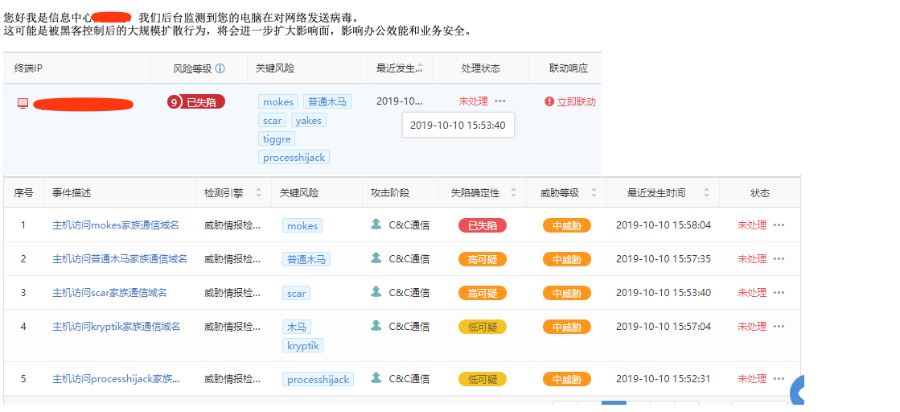Image resolution: width=900 pixels, height=412 pixels.
Task: Click info icon next to 风险等级
Action: (220, 69)
